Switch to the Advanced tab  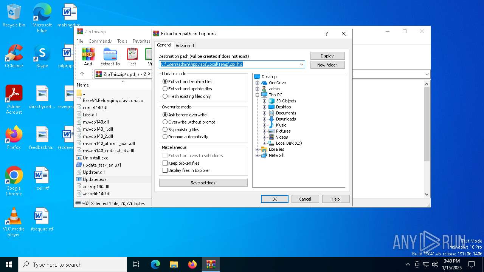tap(185, 45)
